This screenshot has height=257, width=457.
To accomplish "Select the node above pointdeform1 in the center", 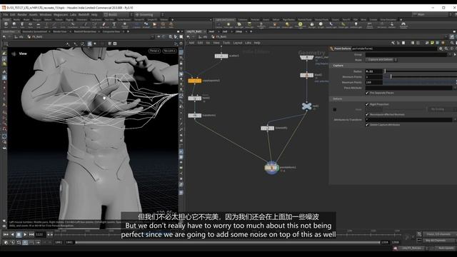I will (x=267, y=128).
